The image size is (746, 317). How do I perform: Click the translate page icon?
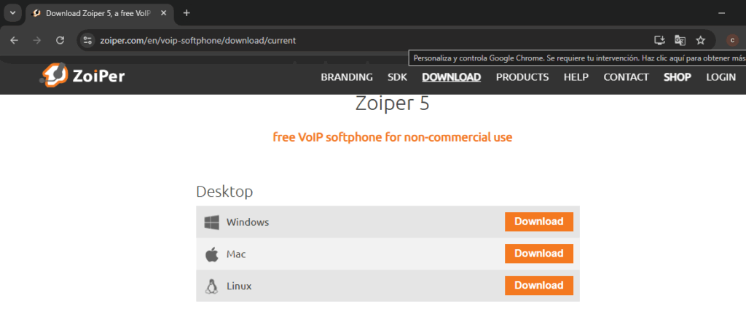pyautogui.click(x=680, y=40)
